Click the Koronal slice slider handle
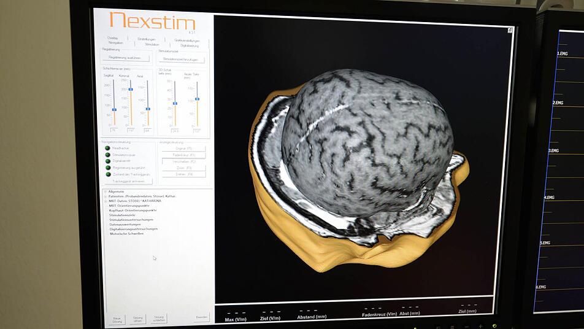Screen dimensions: 584x329 pyautogui.click(x=131, y=90)
